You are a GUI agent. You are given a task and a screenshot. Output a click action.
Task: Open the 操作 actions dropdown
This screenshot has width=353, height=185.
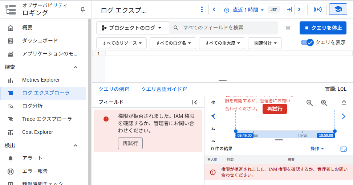click(317, 149)
